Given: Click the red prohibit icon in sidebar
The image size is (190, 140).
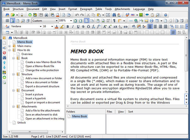Looking at the screenshot, I should (4, 53).
